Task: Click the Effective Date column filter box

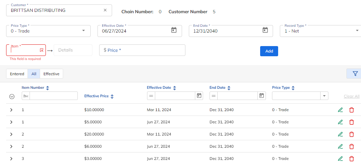Action: (175, 96)
